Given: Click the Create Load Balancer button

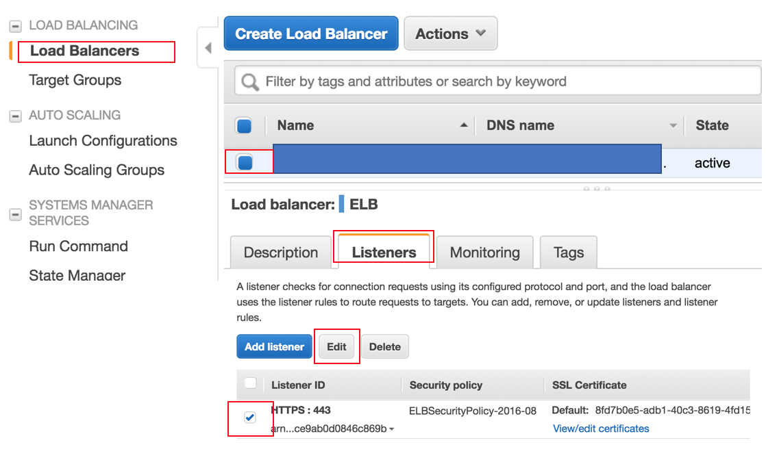Looking at the screenshot, I should coord(311,34).
